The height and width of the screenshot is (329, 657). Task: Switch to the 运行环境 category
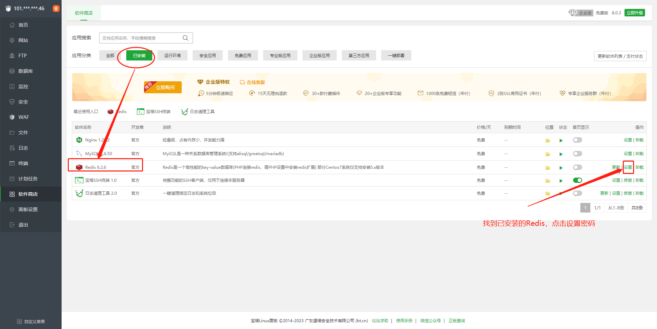pyautogui.click(x=172, y=55)
